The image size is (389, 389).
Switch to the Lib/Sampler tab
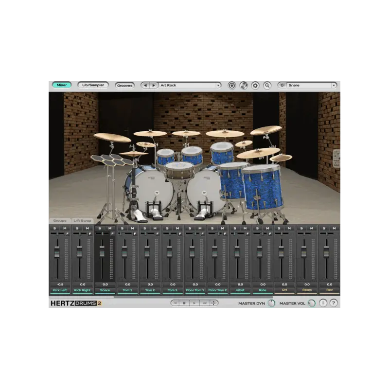(x=93, y=85)
